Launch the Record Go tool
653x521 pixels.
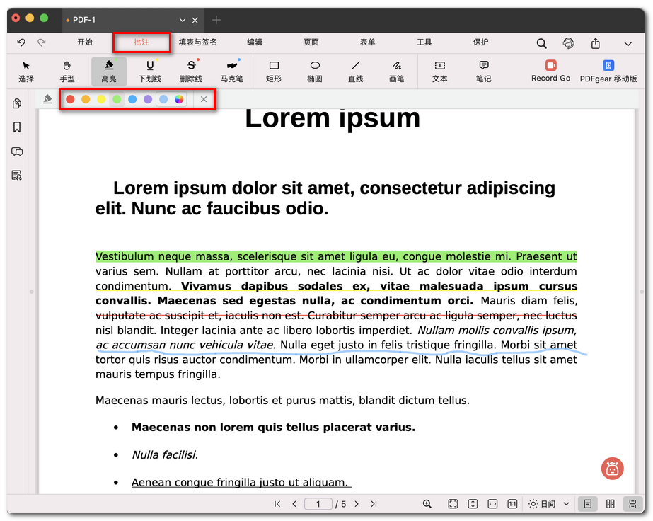[x=550, y=71]
